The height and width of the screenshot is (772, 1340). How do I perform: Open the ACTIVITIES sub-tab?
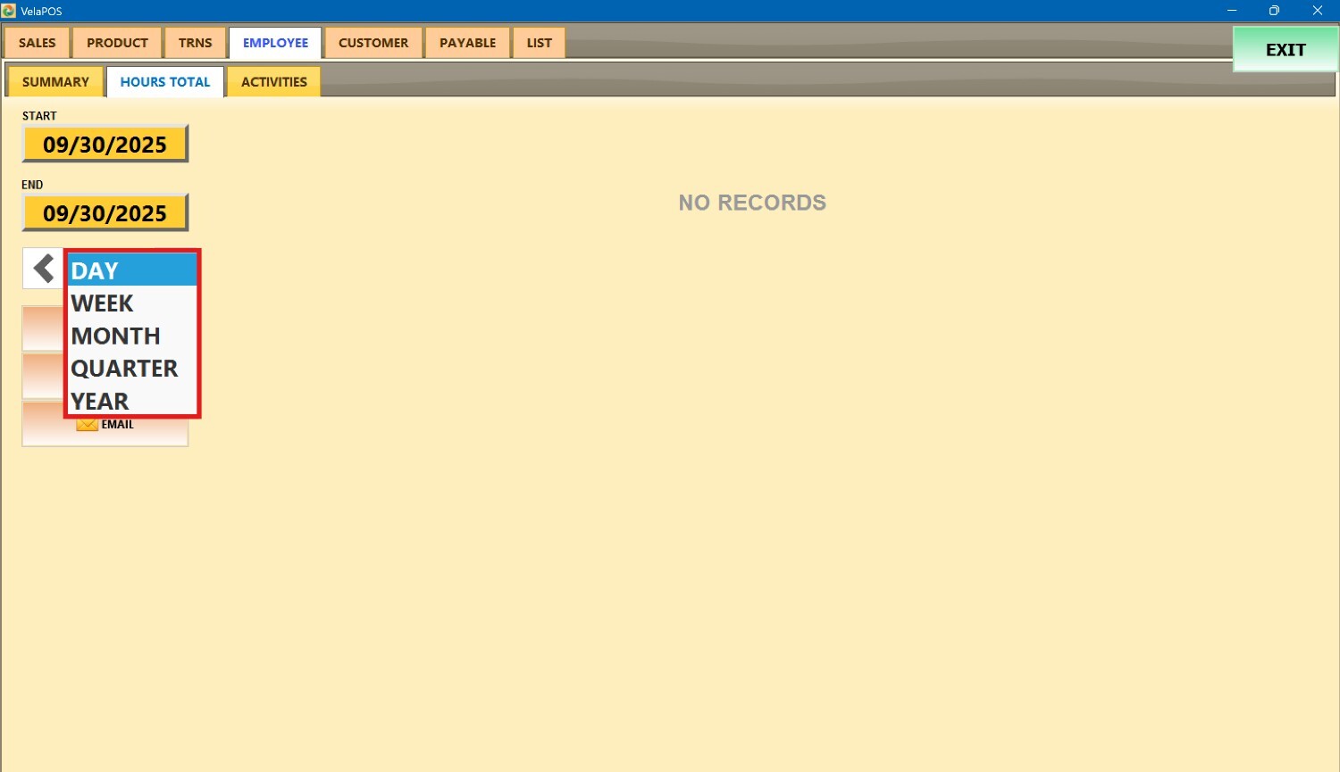click(x=273, y=82)
